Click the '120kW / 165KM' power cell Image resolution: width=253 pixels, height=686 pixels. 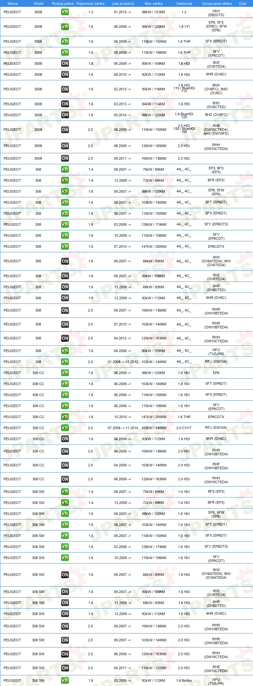tap(154, 146)
